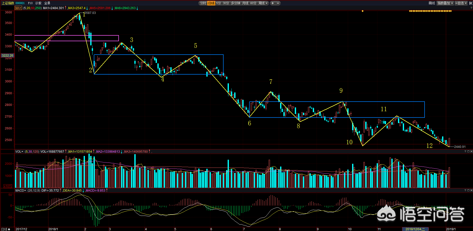
Task: Close the MACD indicator panel
Action: click(471, 190)
